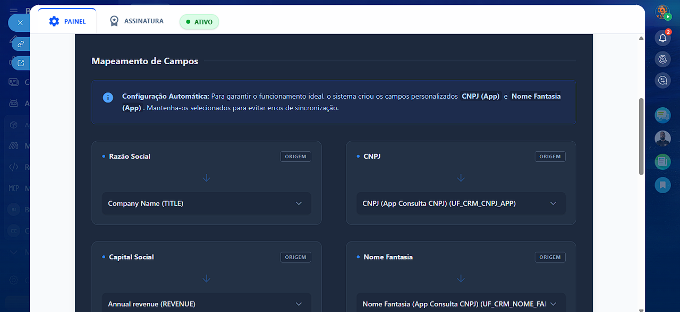Click the Ativo status badge
Screen dimensions: 680x312
click(x=199, y=22)
